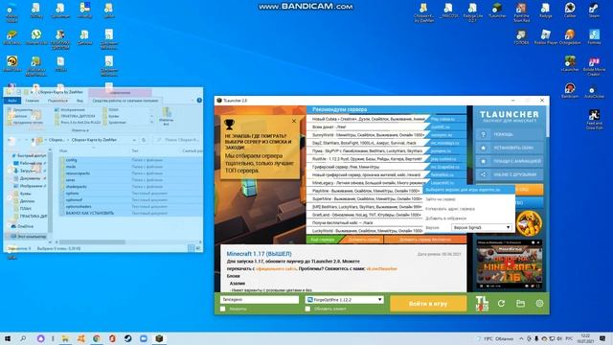Image resolution: width=613 pixels, height=345 pixels.
Task: Click the Помощь button in TLauncher sidebar
Action: click(x=510, y=134)
